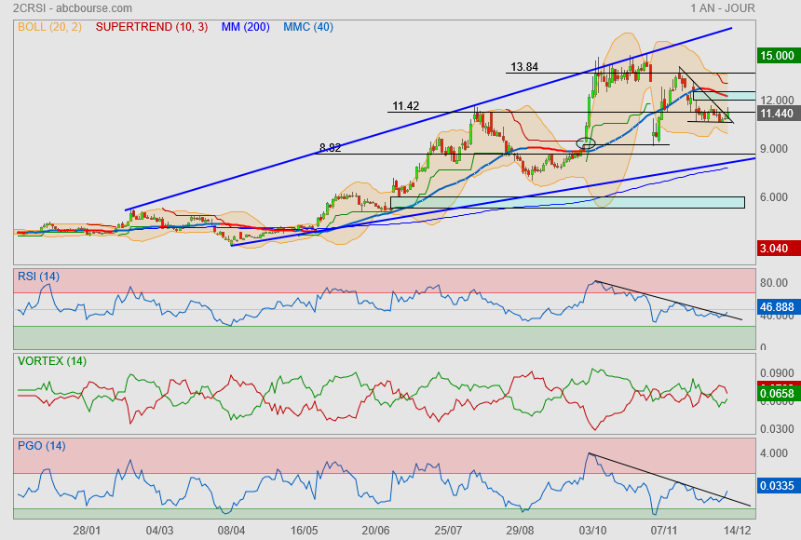Viewport: 801px width, 540px height.
Task: Click the circled crossover marker on the price chart
Action: click(586, 143)
